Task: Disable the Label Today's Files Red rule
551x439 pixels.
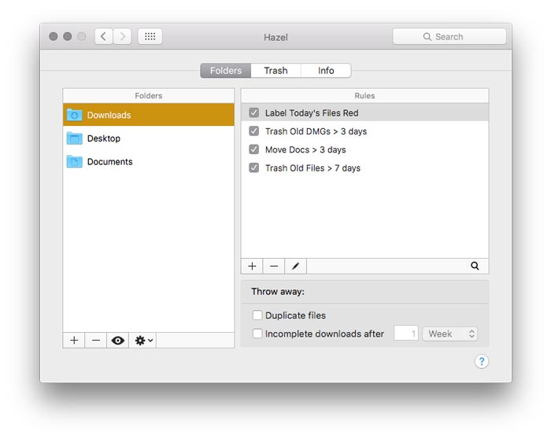Action: 253,113
